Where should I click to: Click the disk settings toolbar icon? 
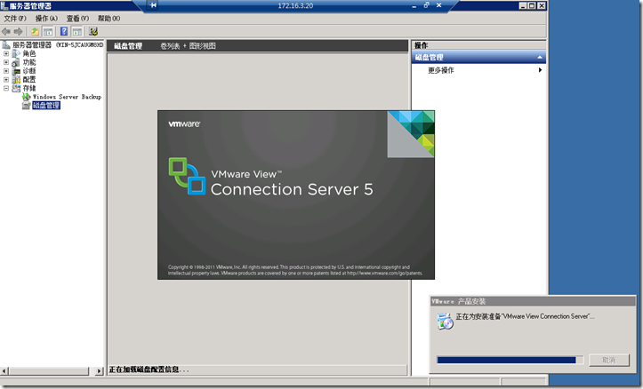coord(93,32)
